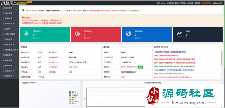
Task: Click the 360蜘蛛 legend color swatch
Action: (70, 96)
